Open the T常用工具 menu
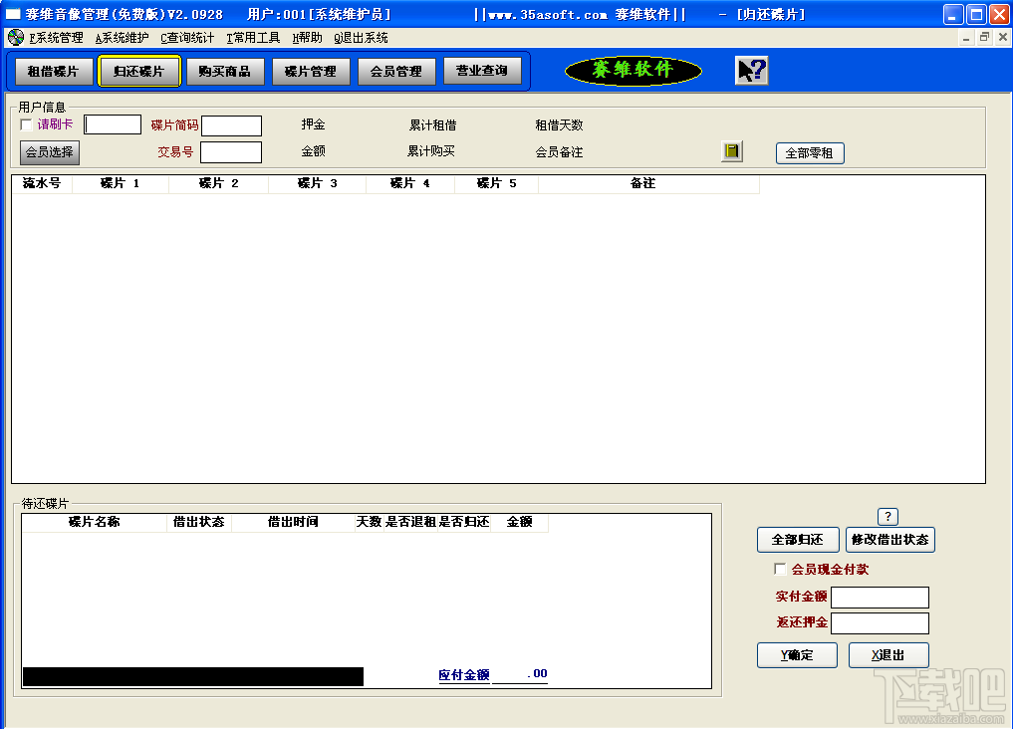This screenshot has height=729, width=1013. click(253, 38)
